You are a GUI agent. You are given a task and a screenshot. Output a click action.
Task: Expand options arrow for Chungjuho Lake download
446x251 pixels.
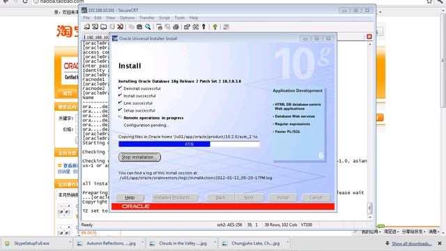pos(287,243)
